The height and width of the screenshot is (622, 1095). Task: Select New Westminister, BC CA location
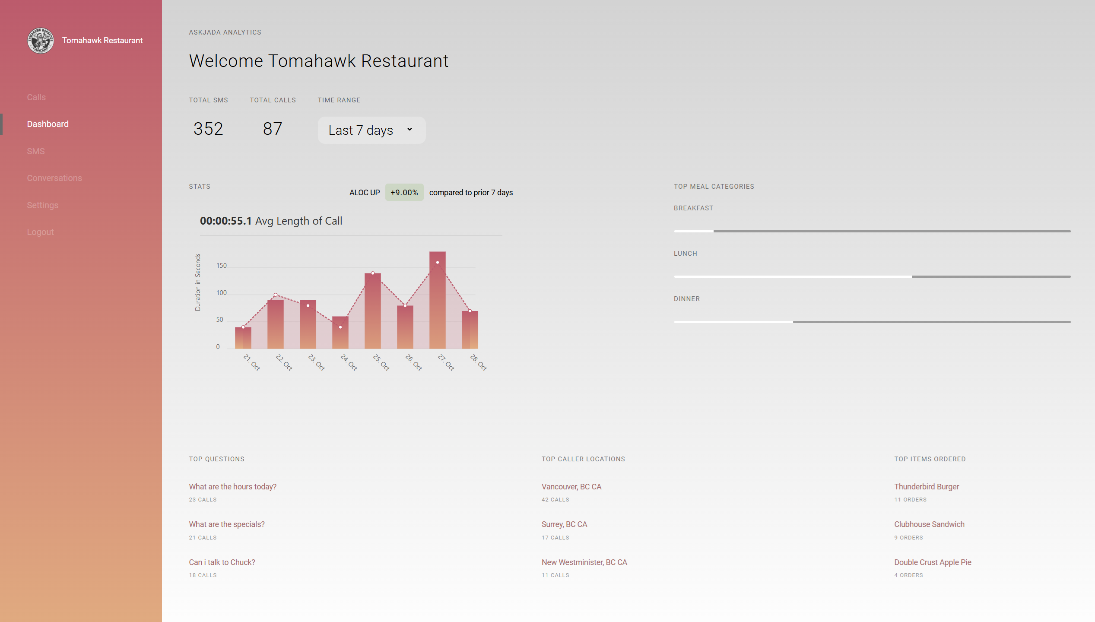click(x=584, y=562)
